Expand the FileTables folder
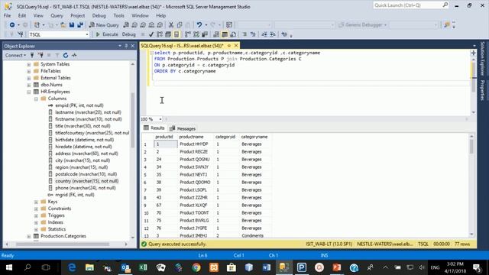The width and height of the screenshot is (489, 275). pyautogui.click(x=29, y=71)
